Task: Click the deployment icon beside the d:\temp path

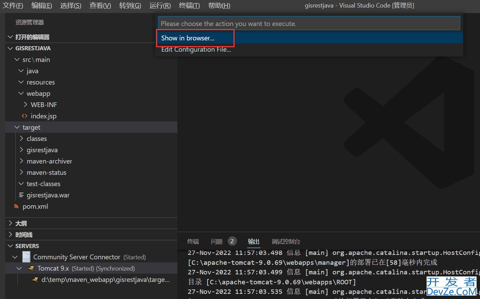Action: point(35,280)
